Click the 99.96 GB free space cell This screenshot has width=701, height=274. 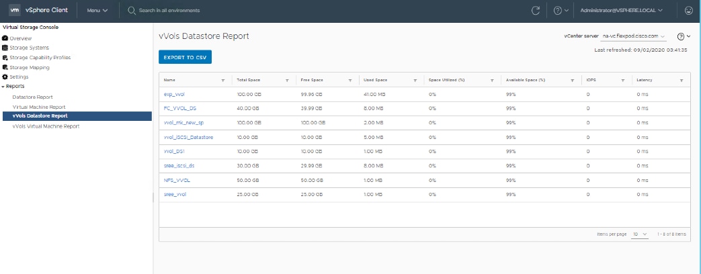point(312,95)
